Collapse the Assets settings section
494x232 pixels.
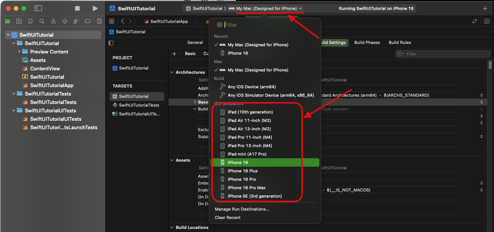point(172,160)
